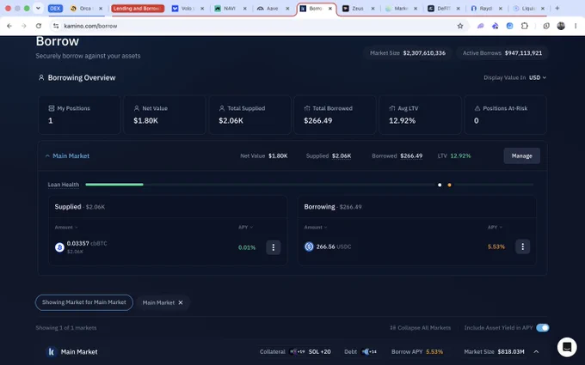The image size is (585, 365).
Task: Open the tab search dropdown arrow
Action: coord(38,9)
